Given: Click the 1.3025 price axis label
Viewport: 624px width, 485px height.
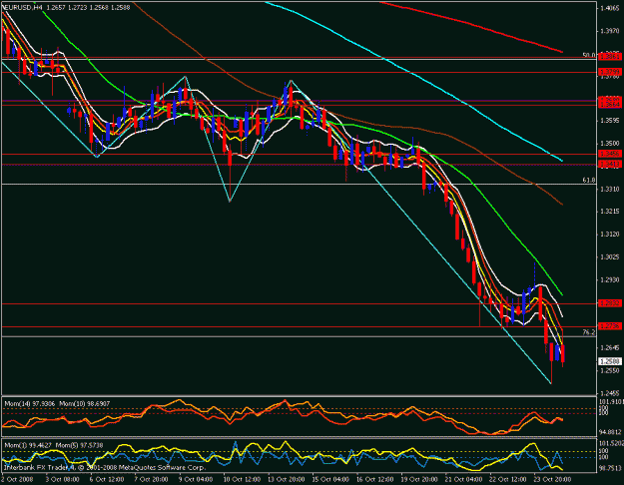Looking at the screenshot, I should click(610, 257).
